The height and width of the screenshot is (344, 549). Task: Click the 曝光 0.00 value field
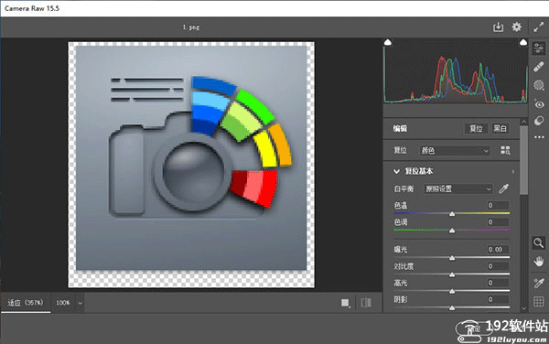click(x=498, y=250)
